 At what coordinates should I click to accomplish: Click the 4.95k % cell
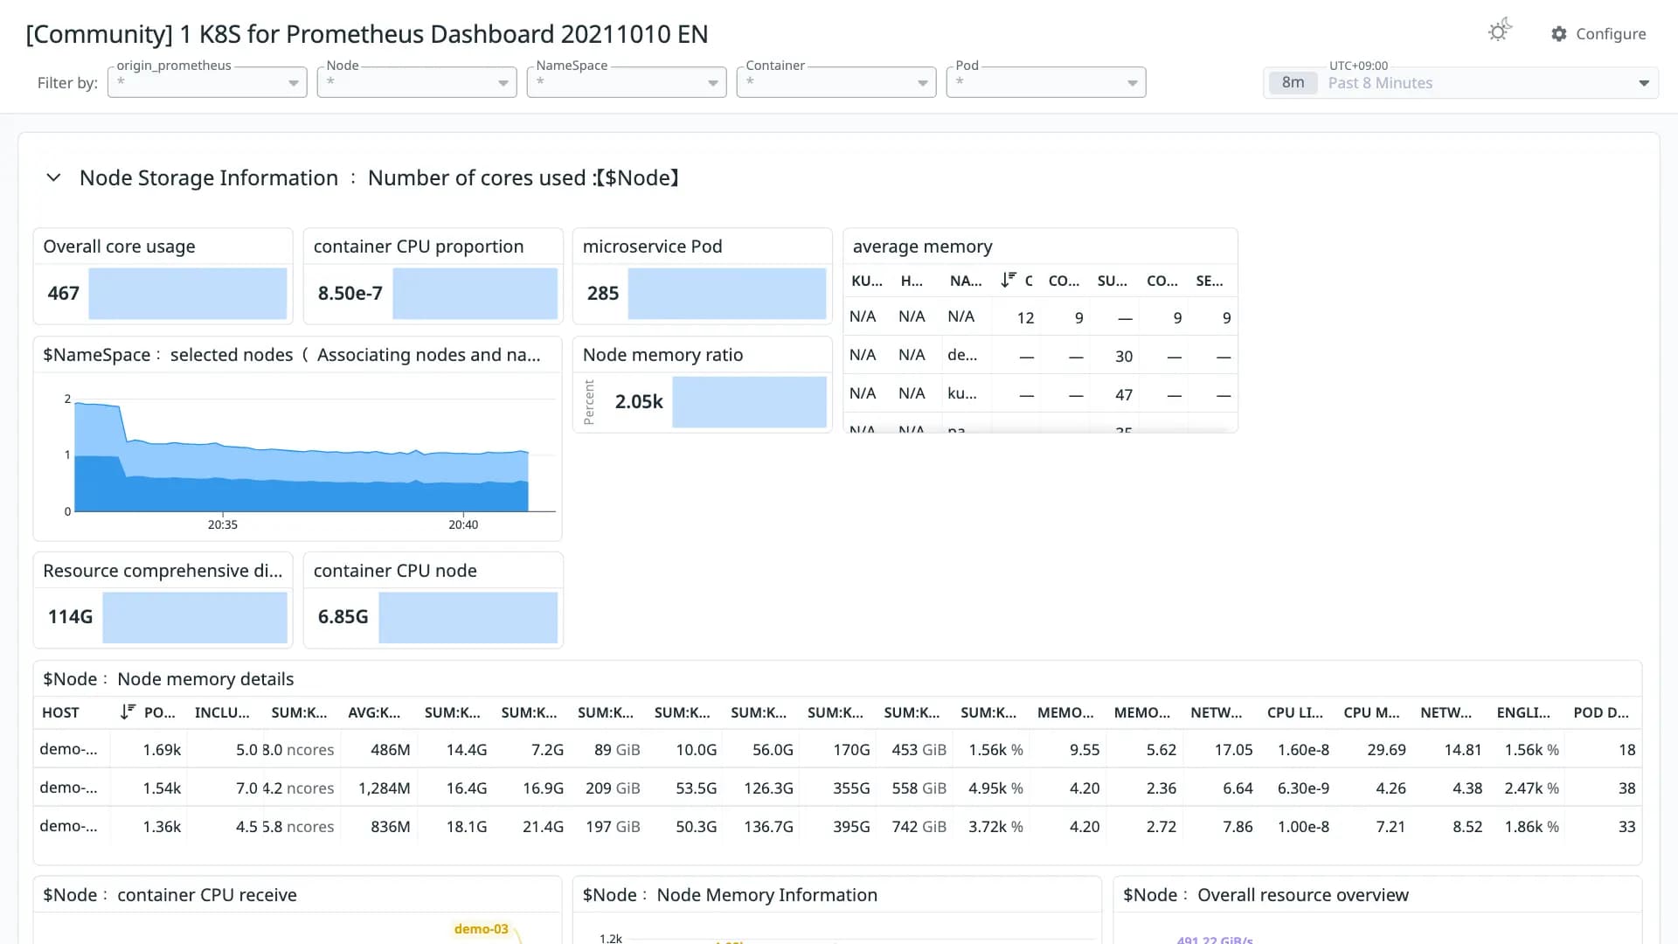tap(995, 788)
